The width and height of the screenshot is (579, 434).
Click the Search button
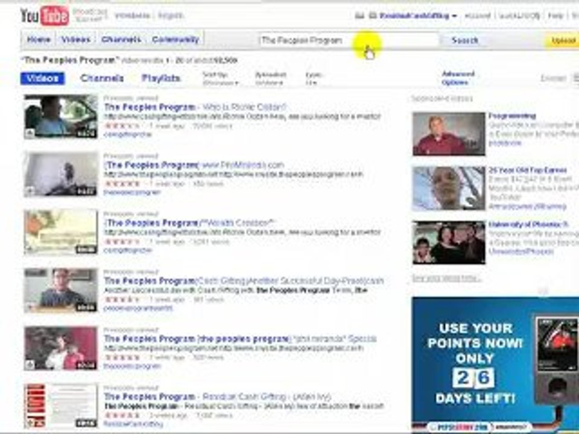point(465,40)
